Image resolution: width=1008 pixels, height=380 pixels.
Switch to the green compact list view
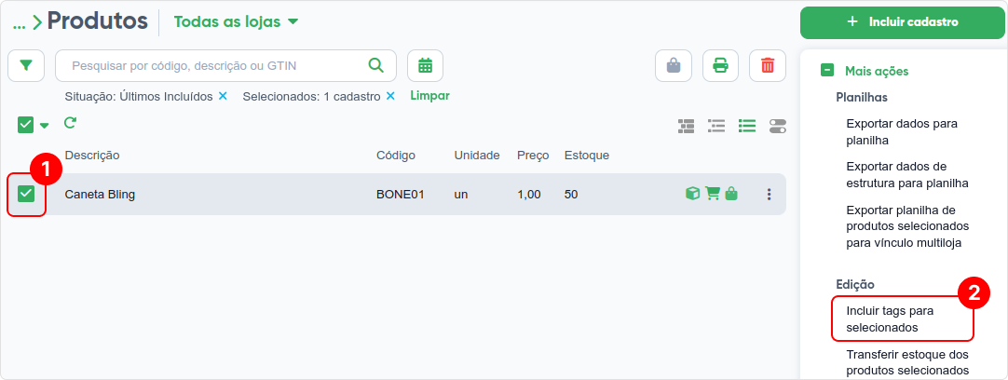[x=746, y=126]
